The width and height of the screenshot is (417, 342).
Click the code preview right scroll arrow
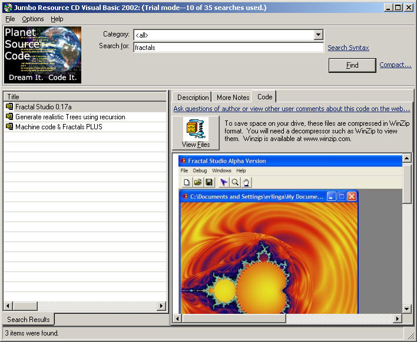point(398,318)
